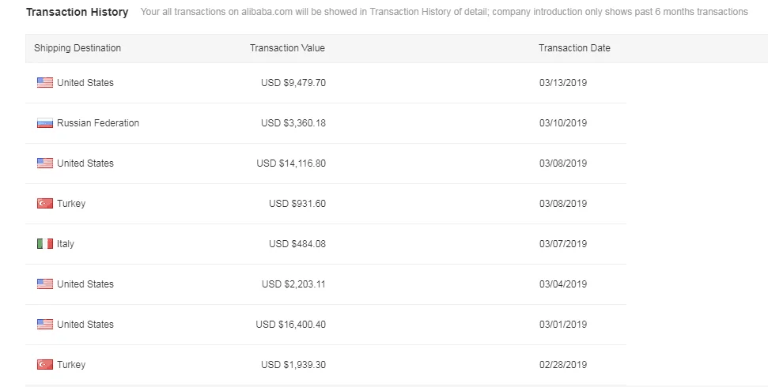768x387 pixels.
Task: Click the USD $484.08 transaction value
Action: coord(297,244)
